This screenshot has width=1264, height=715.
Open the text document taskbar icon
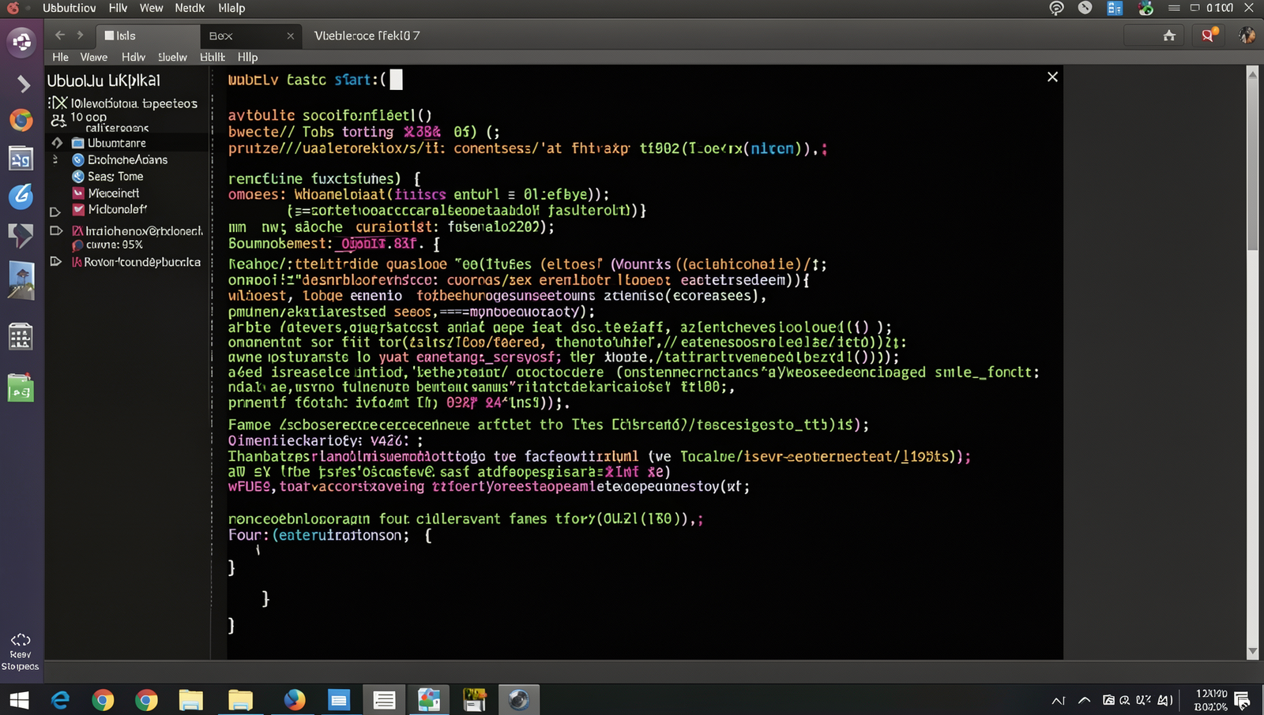pyautogui.click(x=385, y=700)
